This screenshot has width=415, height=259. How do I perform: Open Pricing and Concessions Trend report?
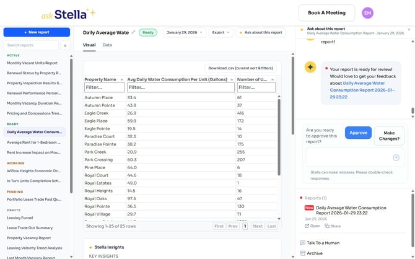click(34, 113)
